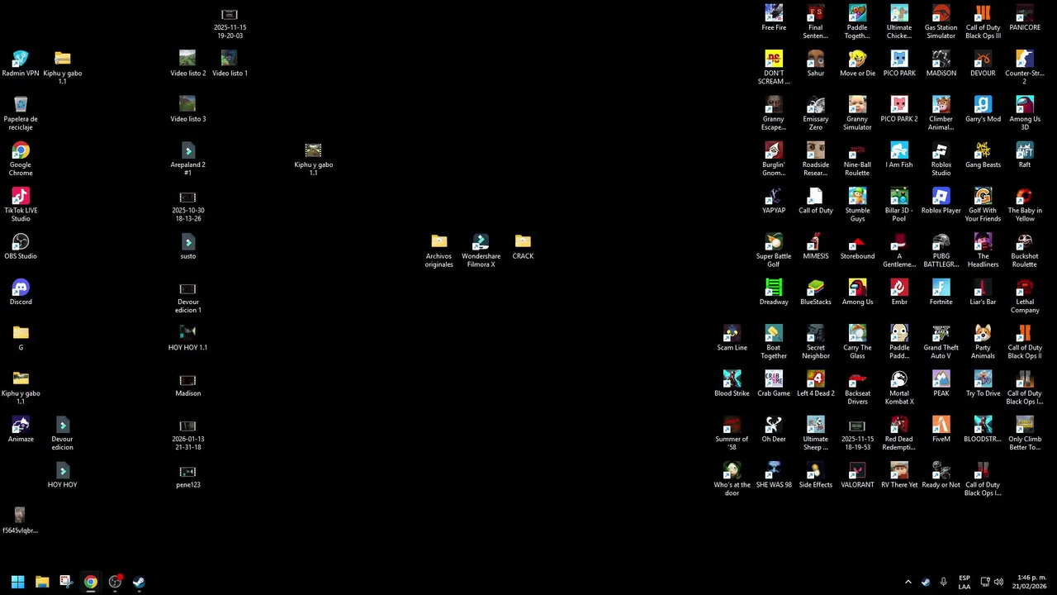Viewport: 1057px width, 595px height.
Task: Open the microphone tray icon
Action: point(943,582)
